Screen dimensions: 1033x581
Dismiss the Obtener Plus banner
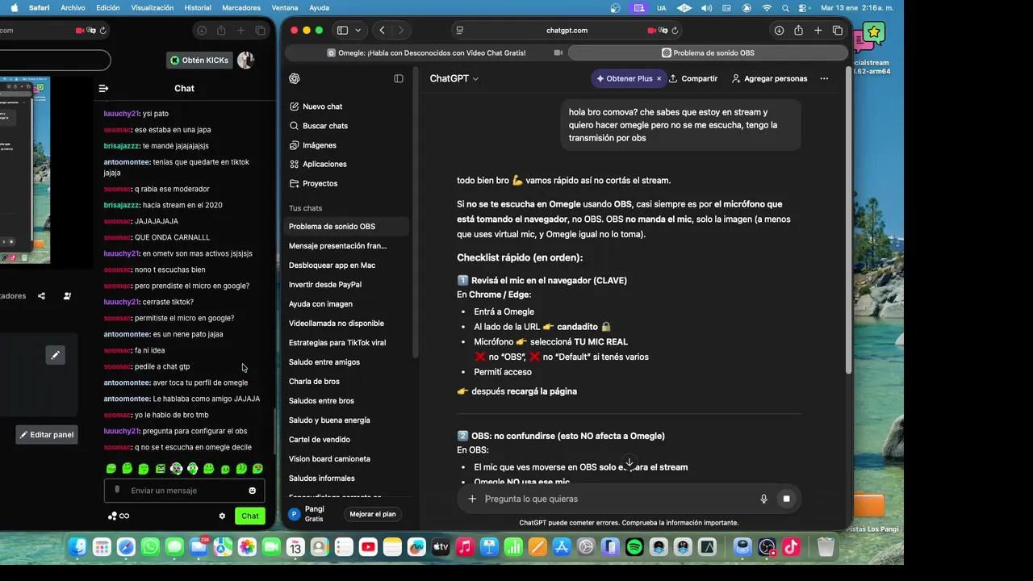pyautogui.click(x=659, y=78)
